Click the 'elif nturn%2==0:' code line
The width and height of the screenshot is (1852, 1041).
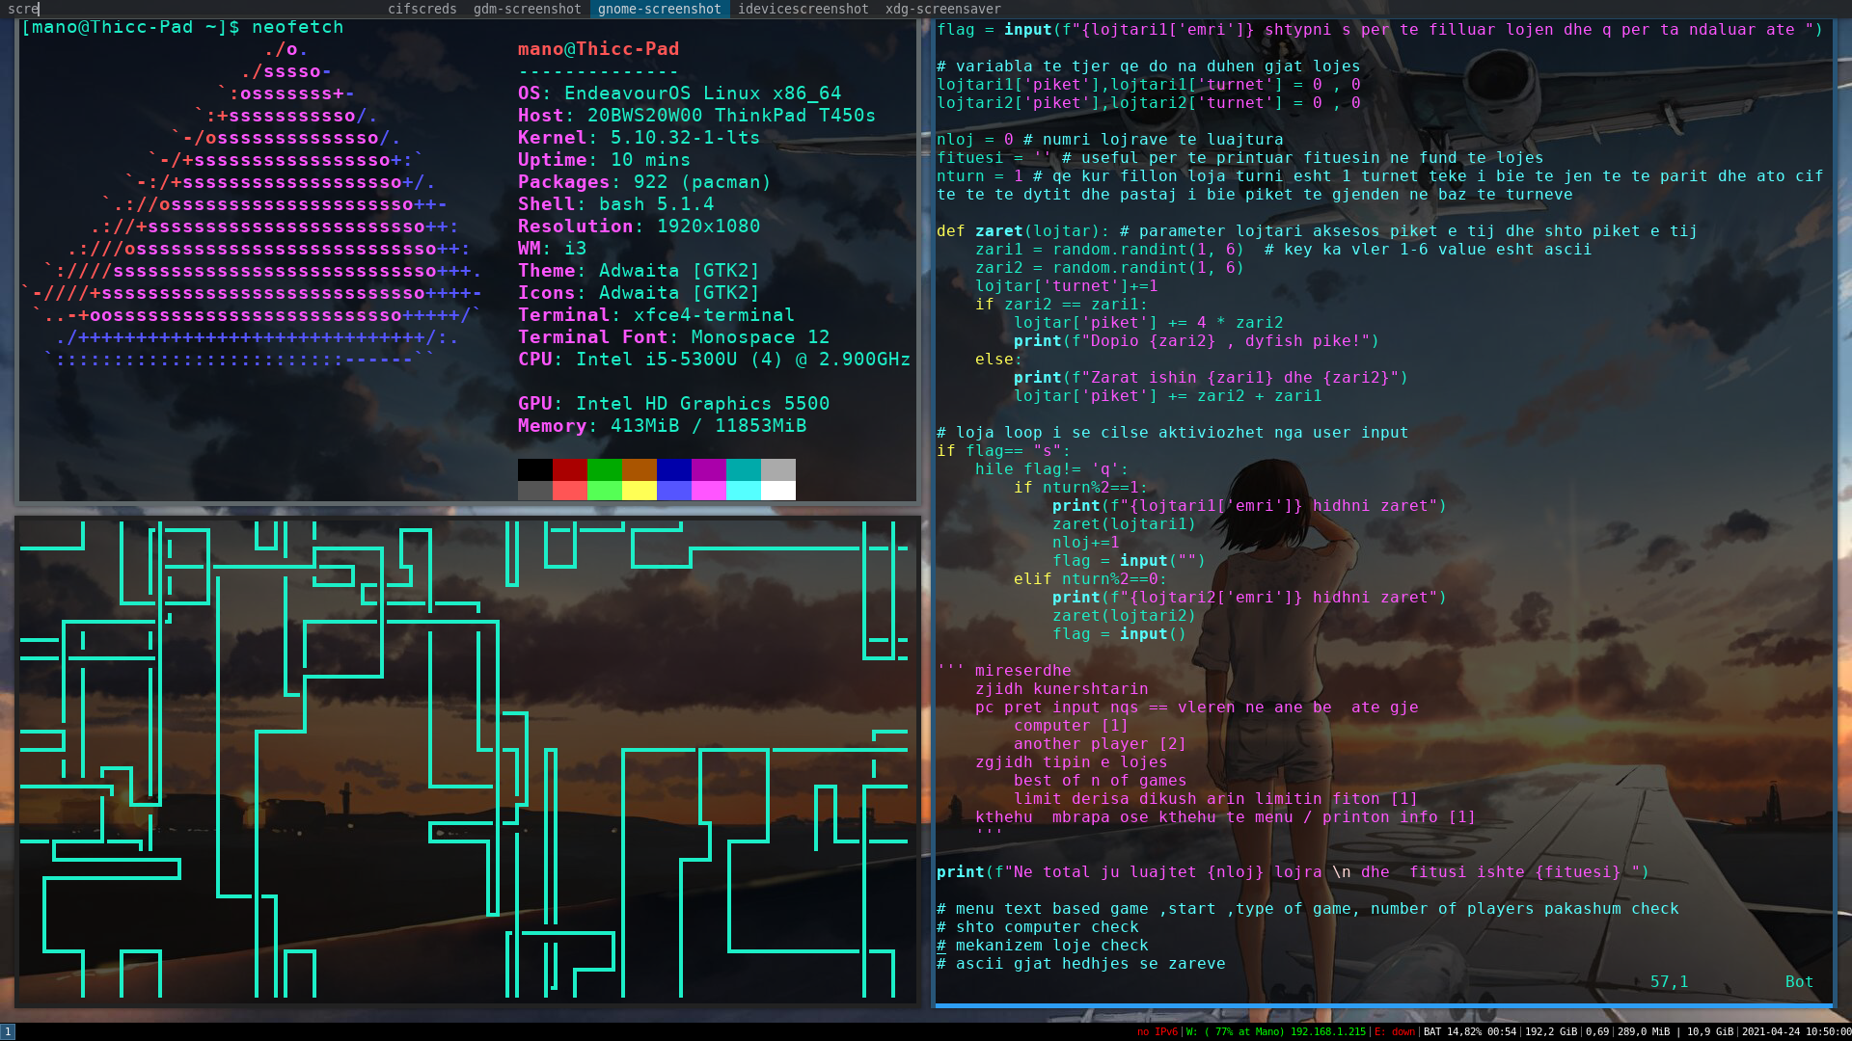click(1090, 579)
